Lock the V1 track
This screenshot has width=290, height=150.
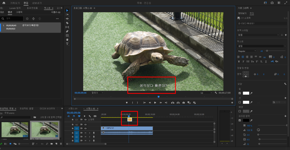(x=73, y=128)
